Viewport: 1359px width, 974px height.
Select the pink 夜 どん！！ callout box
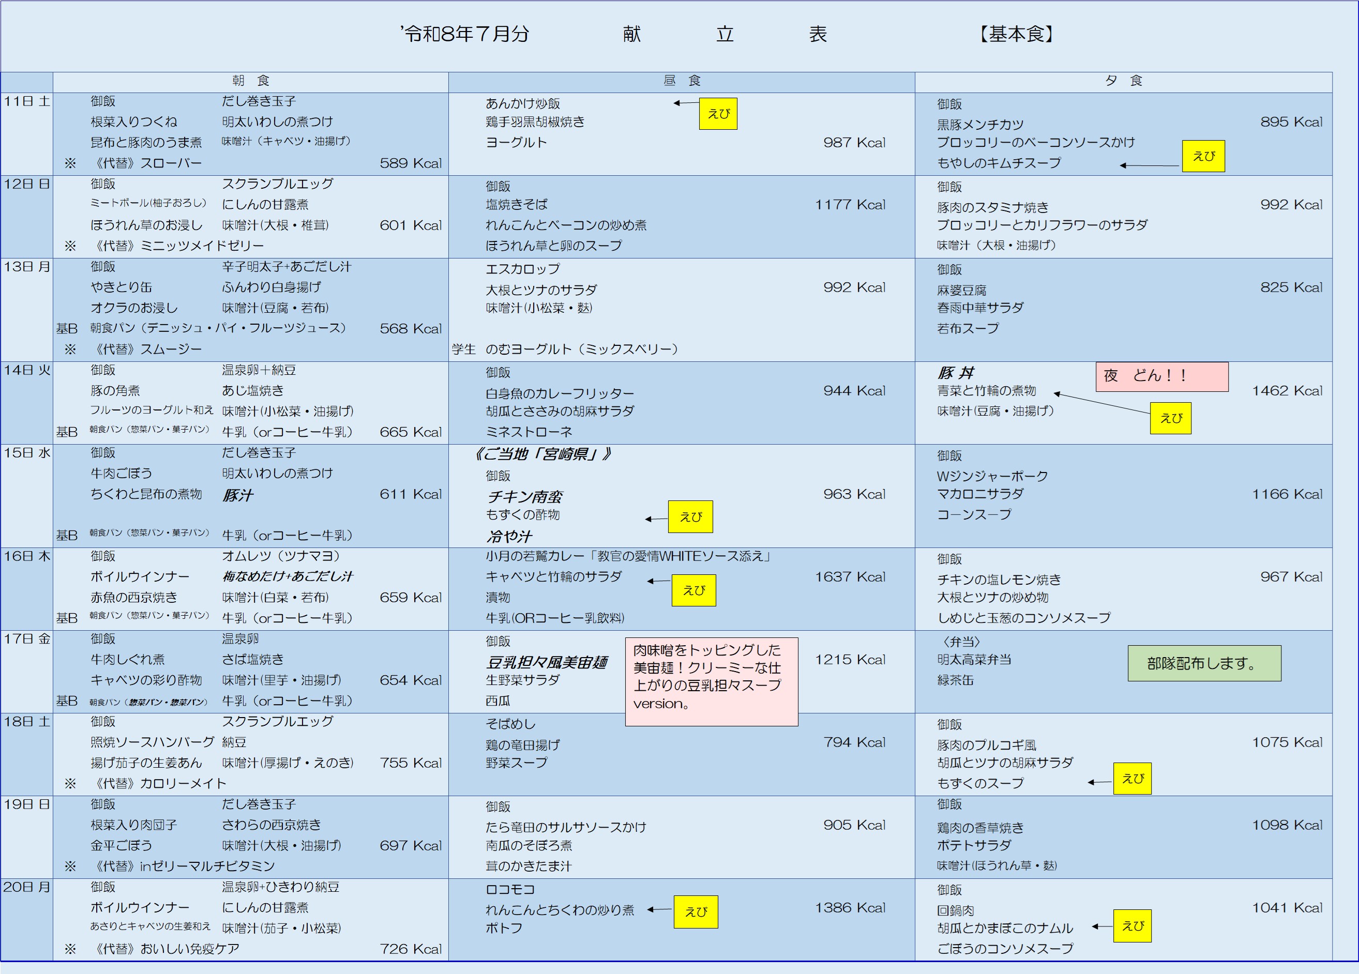pos(1162,376)
